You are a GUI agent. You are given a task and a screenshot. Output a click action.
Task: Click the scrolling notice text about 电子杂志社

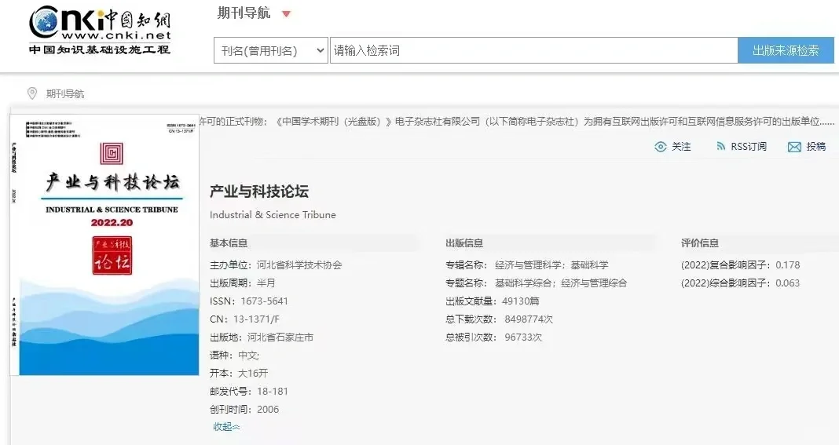click(516, 122)
